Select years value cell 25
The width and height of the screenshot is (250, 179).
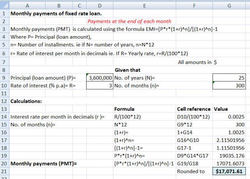(229, 77)
